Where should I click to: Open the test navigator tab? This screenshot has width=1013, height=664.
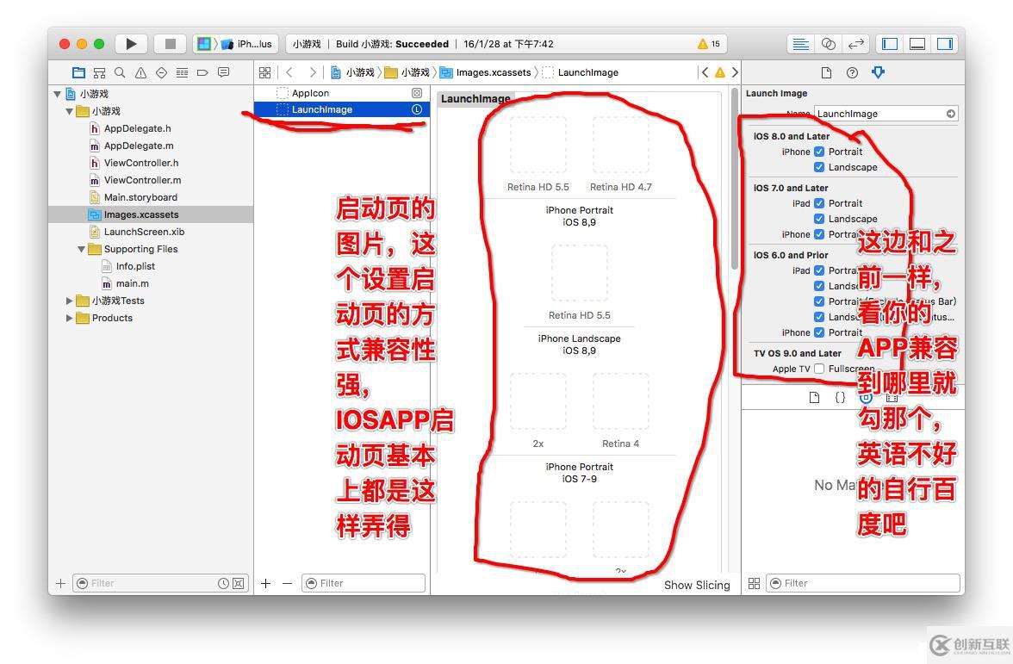click(162, 72)
